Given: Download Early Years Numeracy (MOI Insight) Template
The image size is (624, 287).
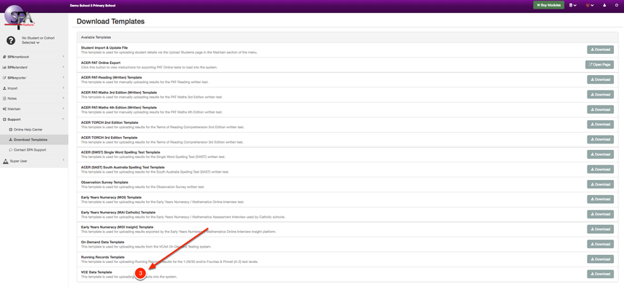Looking at the screenshot, I should point(601,229).
